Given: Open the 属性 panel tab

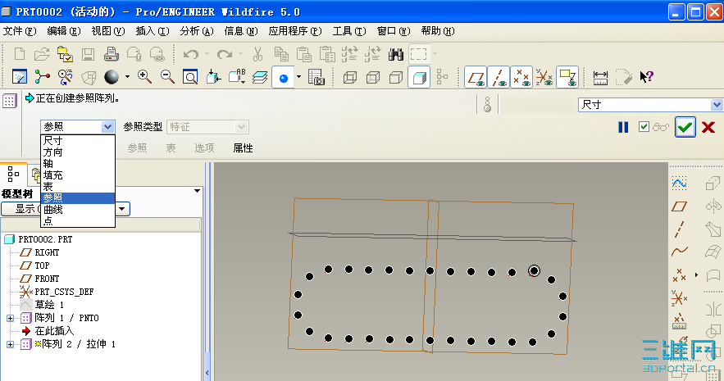Looking at the screenshot, I should coord(243,148).
